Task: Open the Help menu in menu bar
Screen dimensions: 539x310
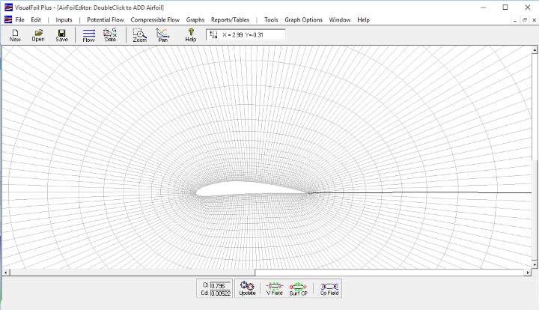Action: tap(363, 19)
